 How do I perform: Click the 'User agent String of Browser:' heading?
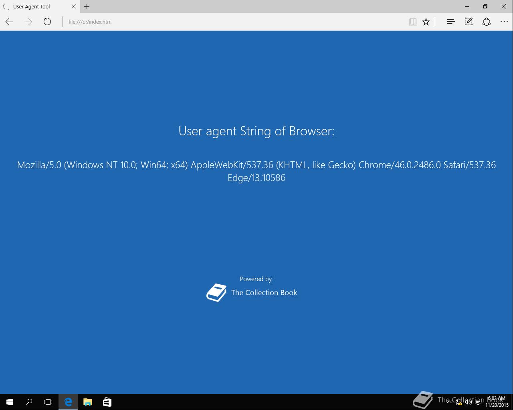pyautogui.click(x=256, y=131)
